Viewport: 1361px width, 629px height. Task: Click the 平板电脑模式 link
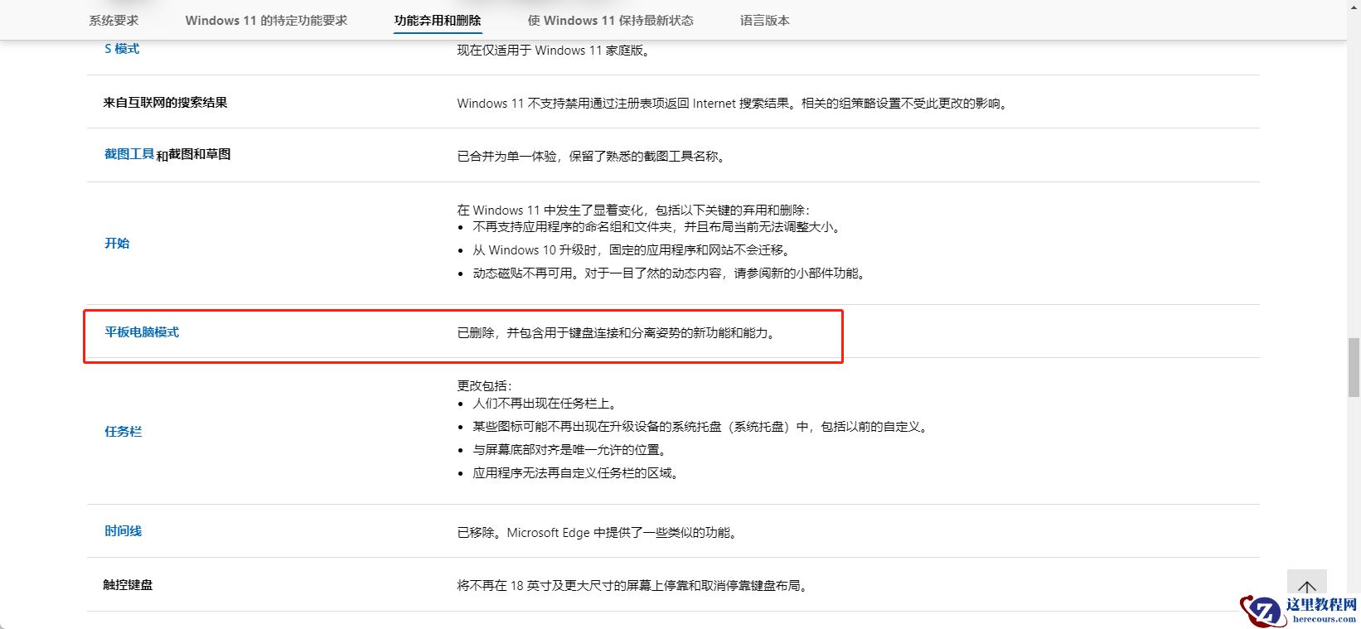click(142, 332)
